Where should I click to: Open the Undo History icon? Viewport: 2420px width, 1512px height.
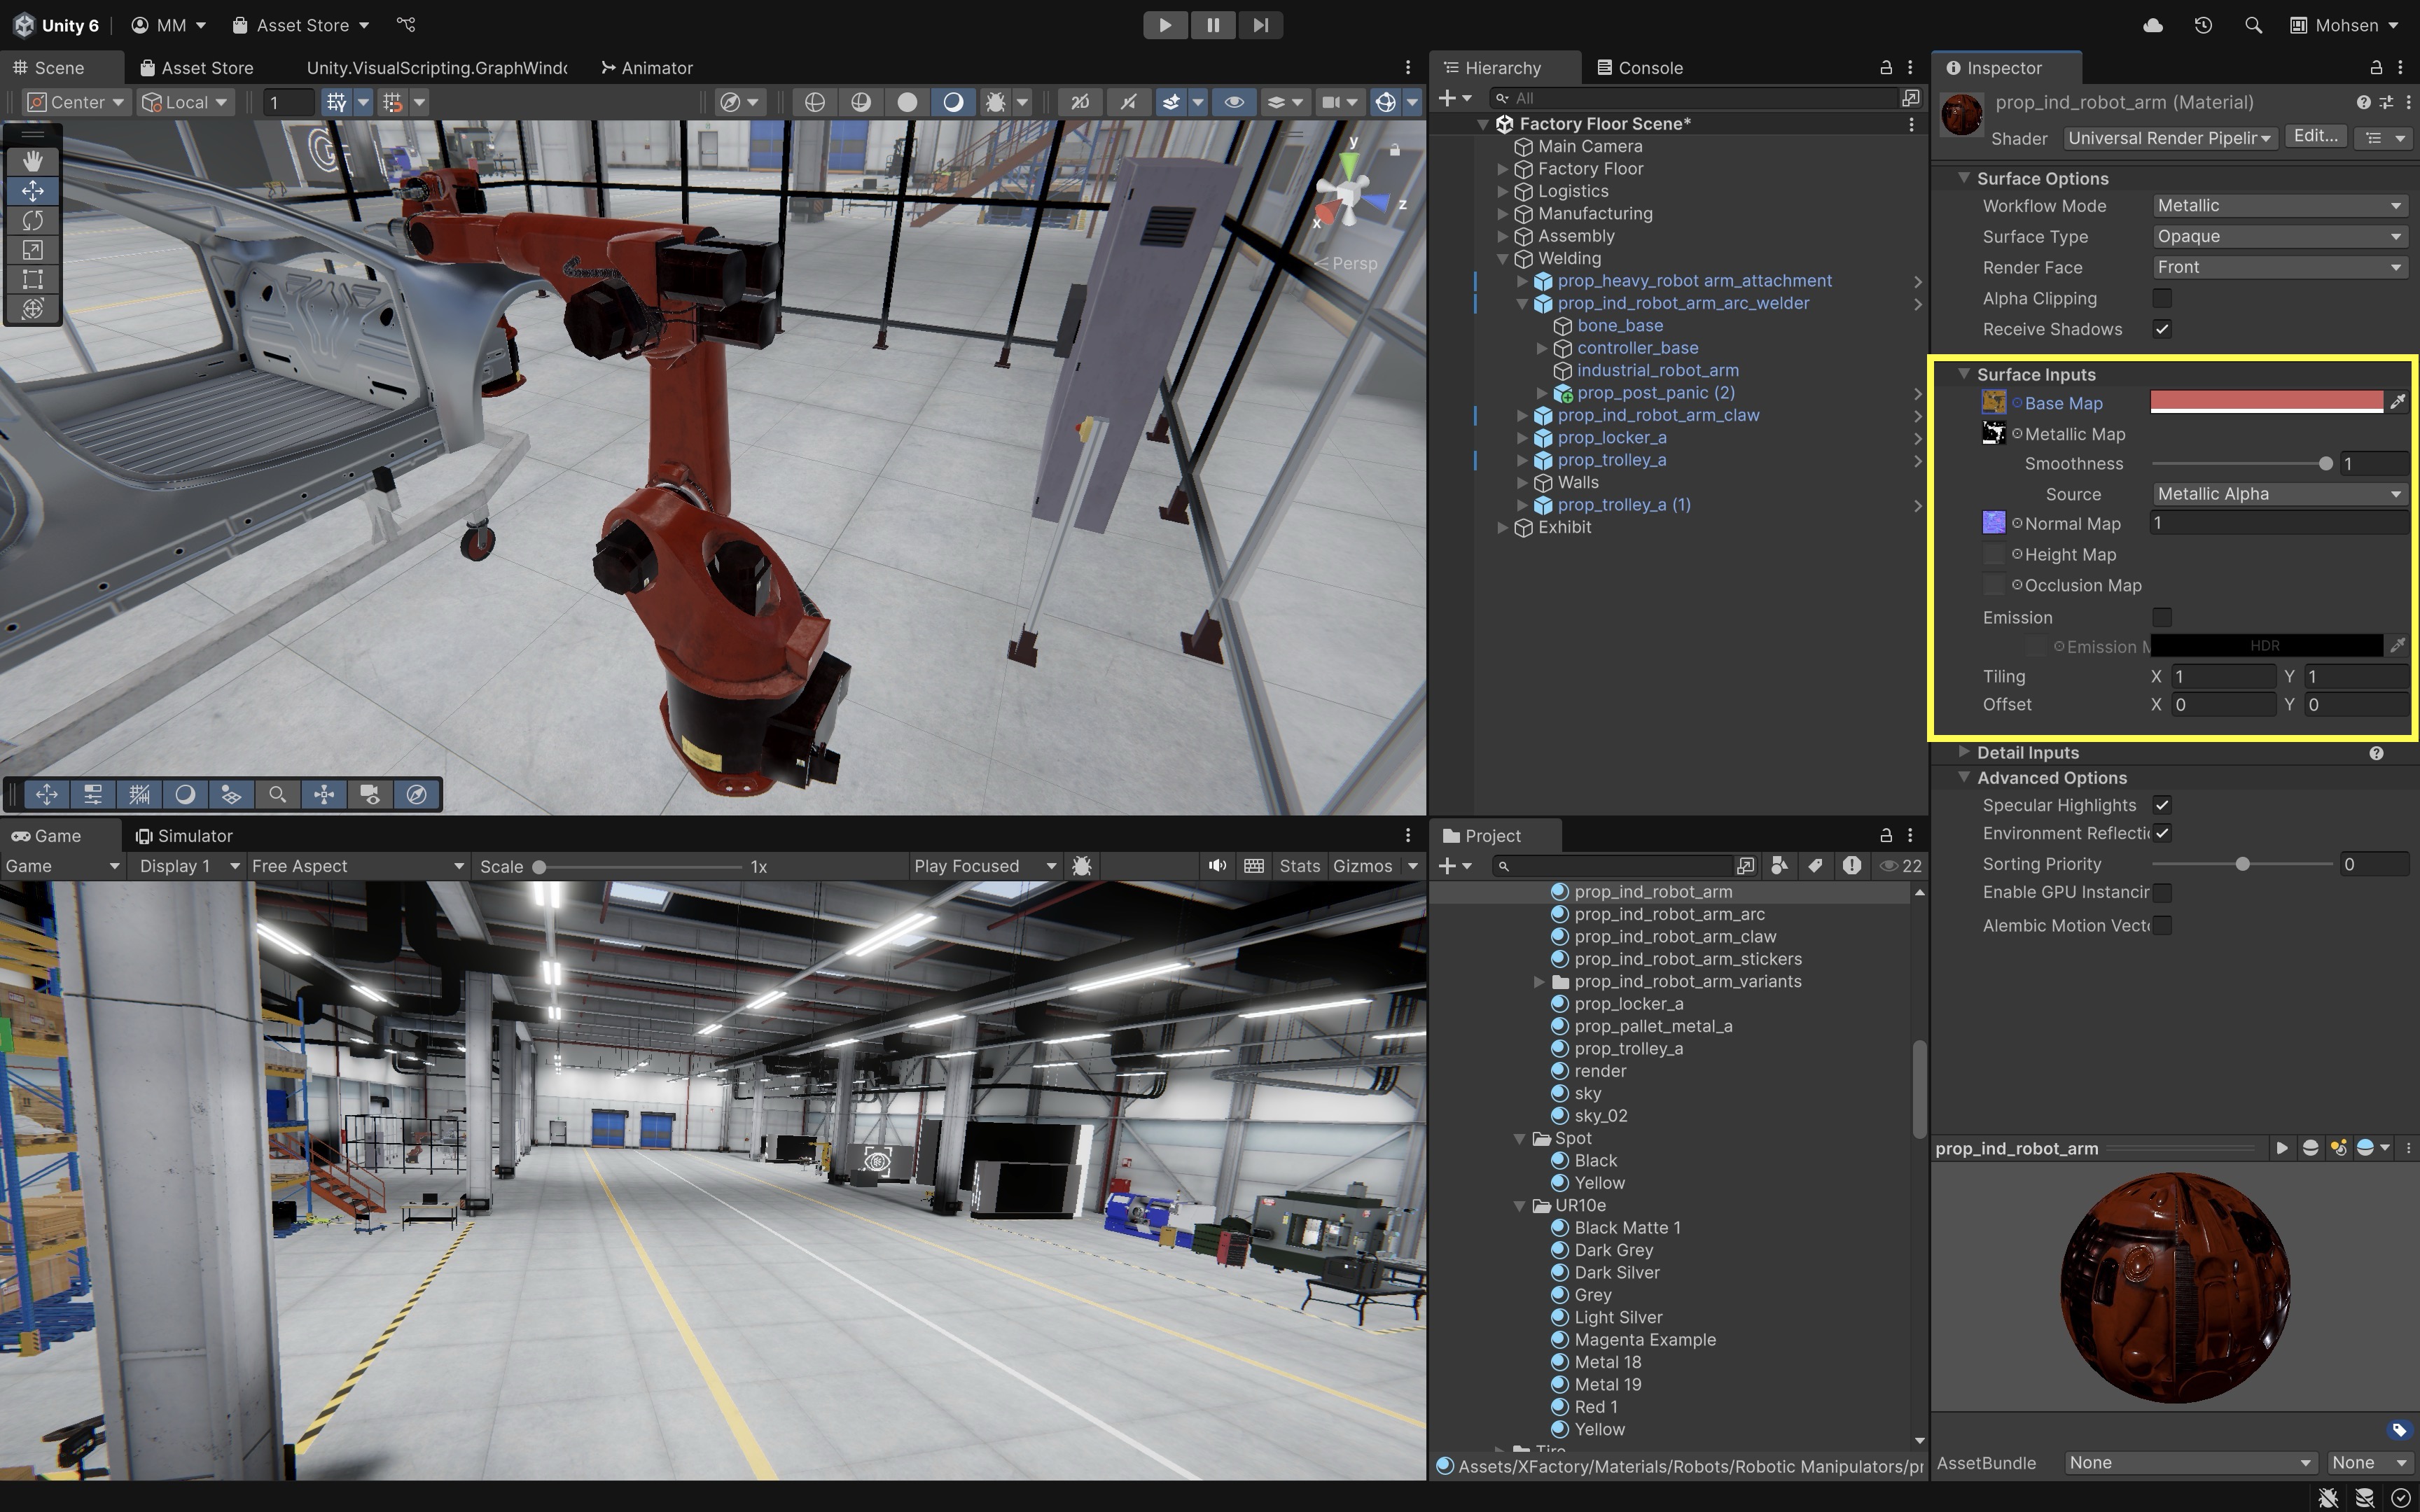click(2203, 25)
